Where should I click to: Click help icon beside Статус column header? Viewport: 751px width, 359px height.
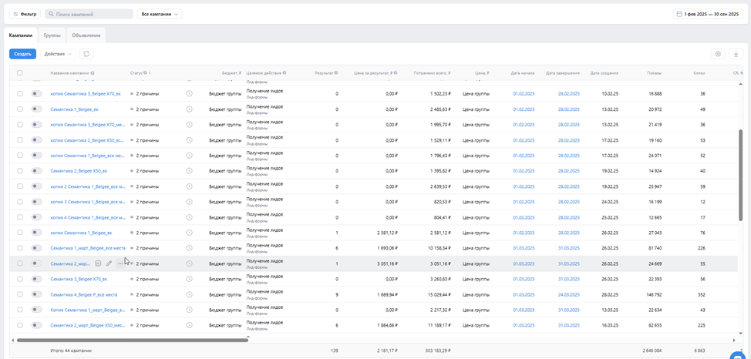pos(145,73)
